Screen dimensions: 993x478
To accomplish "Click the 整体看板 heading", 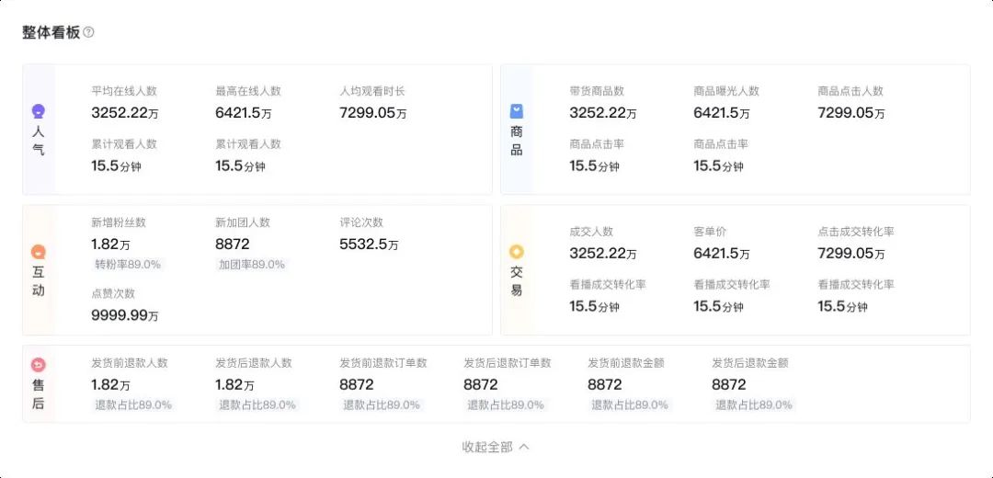I will tap(51, 32).
